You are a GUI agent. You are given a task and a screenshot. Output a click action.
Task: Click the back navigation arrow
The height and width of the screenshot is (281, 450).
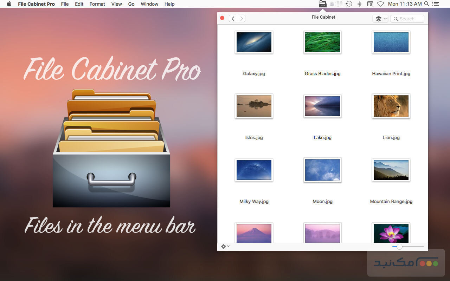(x=233, y=18)
